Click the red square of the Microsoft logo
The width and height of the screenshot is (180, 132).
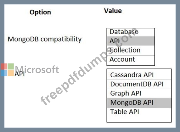click(4, 67)
